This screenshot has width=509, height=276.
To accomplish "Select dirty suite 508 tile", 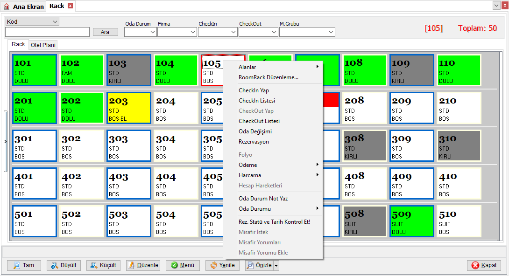I will (365, 221).
